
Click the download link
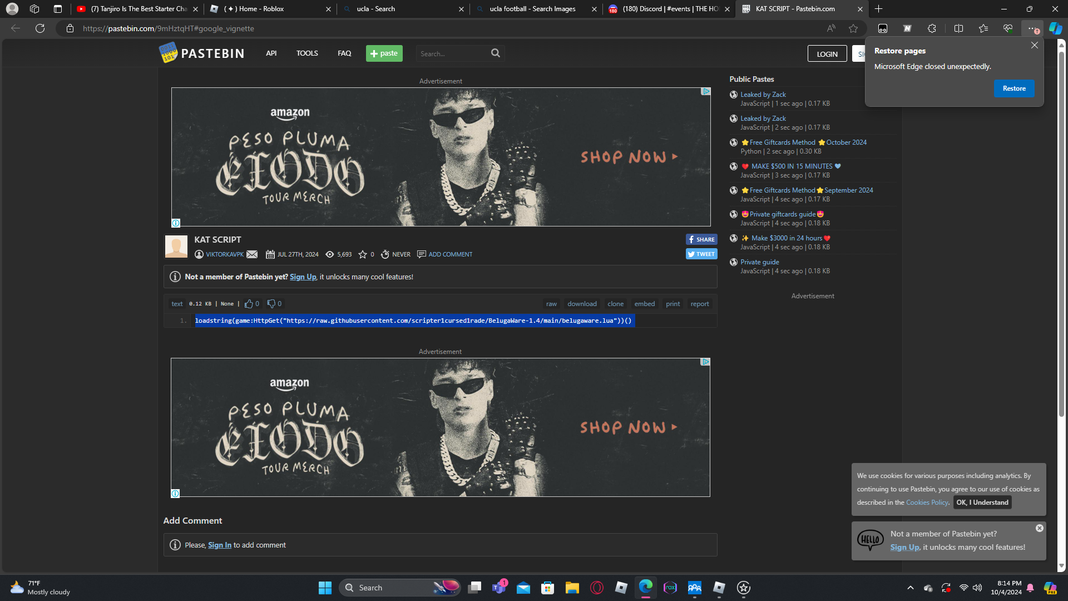[x=582, y=304]
